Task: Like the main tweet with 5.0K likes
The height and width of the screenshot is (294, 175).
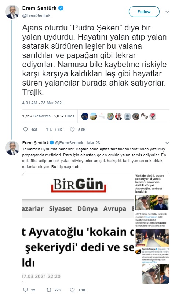Action: (x=72, y=130)
